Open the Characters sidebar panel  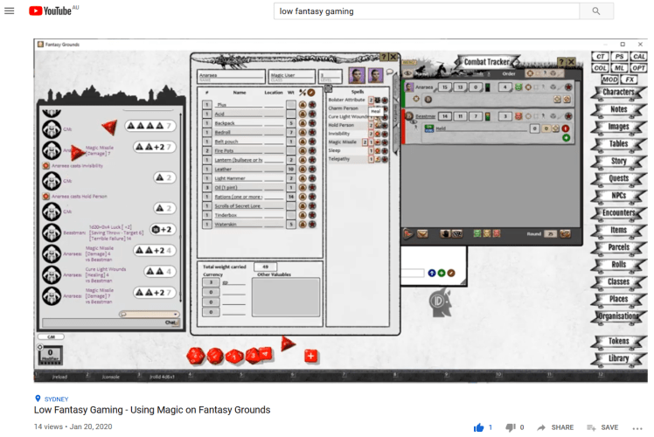[x=618, y=92]
